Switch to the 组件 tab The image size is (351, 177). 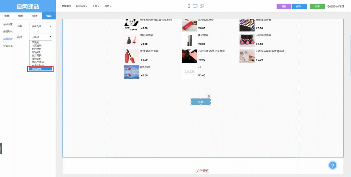[35, 16]
